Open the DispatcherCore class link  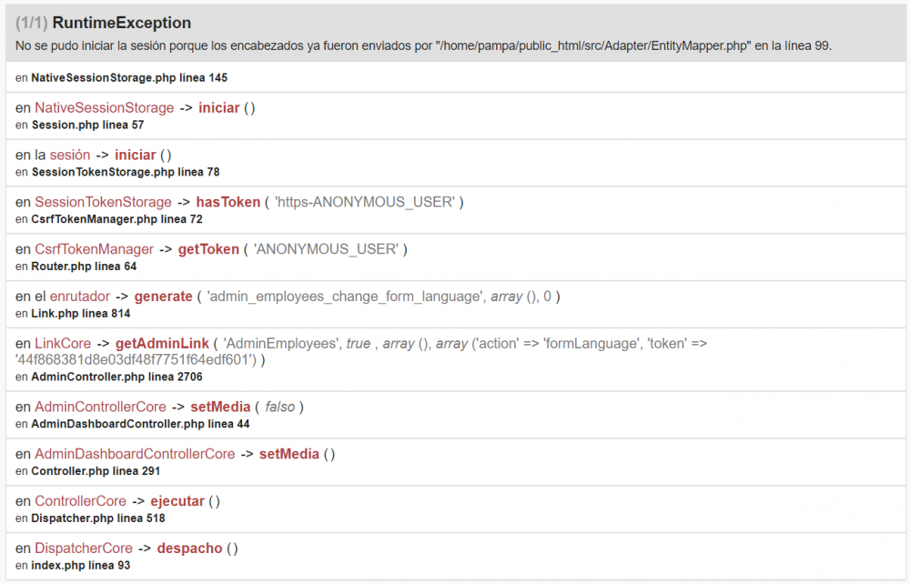(x=84, y=549)
